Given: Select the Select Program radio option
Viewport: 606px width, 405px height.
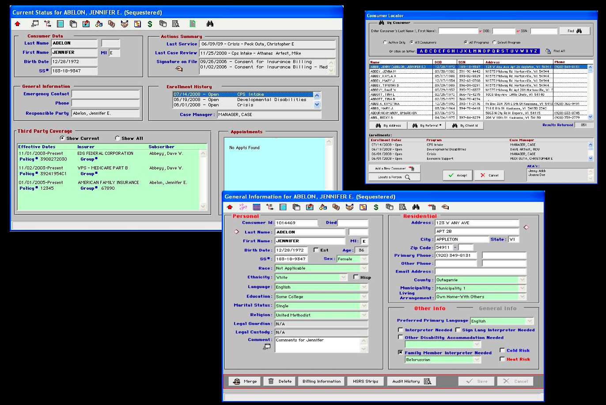Looking at the screenshot, I should (x=494, y=42).
